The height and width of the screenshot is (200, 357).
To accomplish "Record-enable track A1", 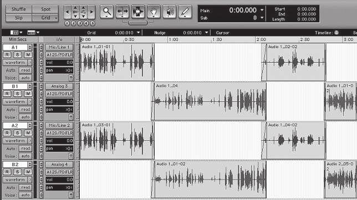I will pos(7,55).
